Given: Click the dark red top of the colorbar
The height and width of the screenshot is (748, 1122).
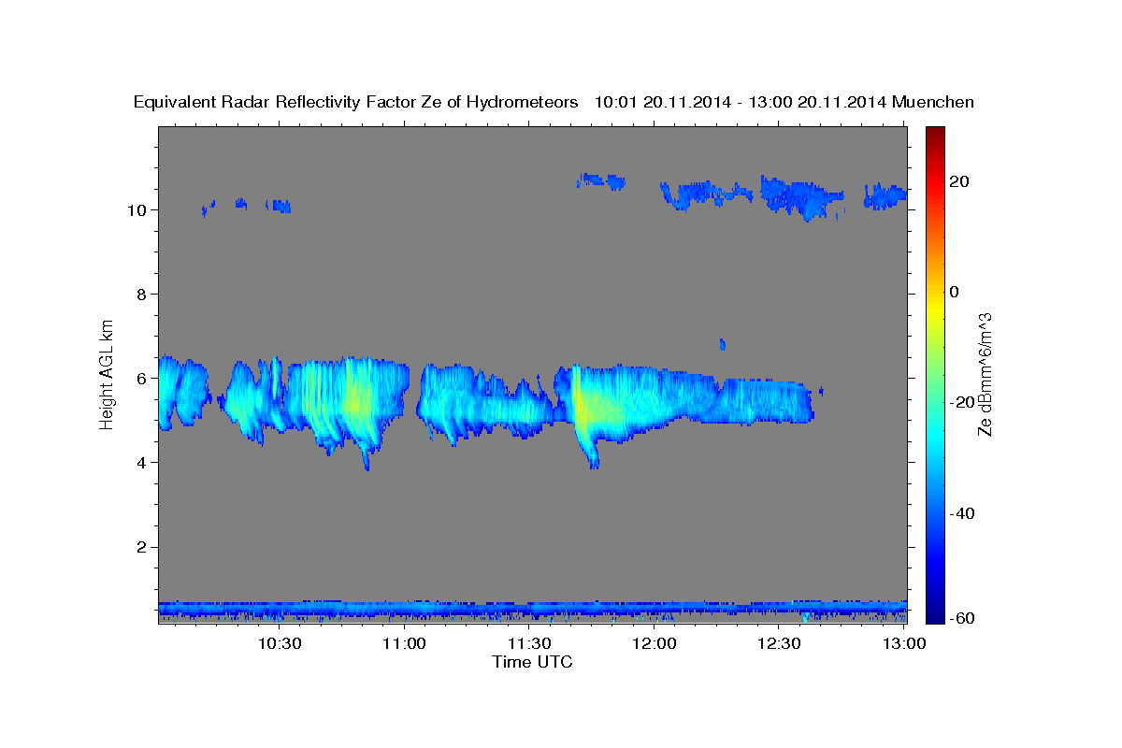Looking at the screenshot, I should pos(934,134).
